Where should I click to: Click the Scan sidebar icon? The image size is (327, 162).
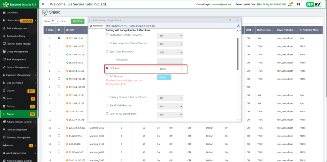coord(4,99)
